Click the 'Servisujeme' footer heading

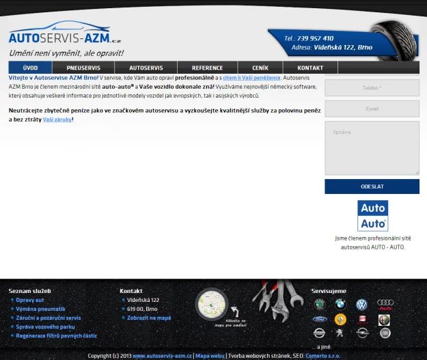(329, 291)
